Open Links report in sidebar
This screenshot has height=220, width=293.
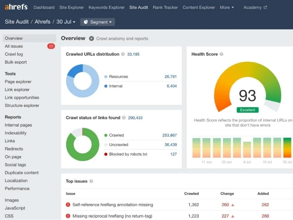[x=10, y=141]
